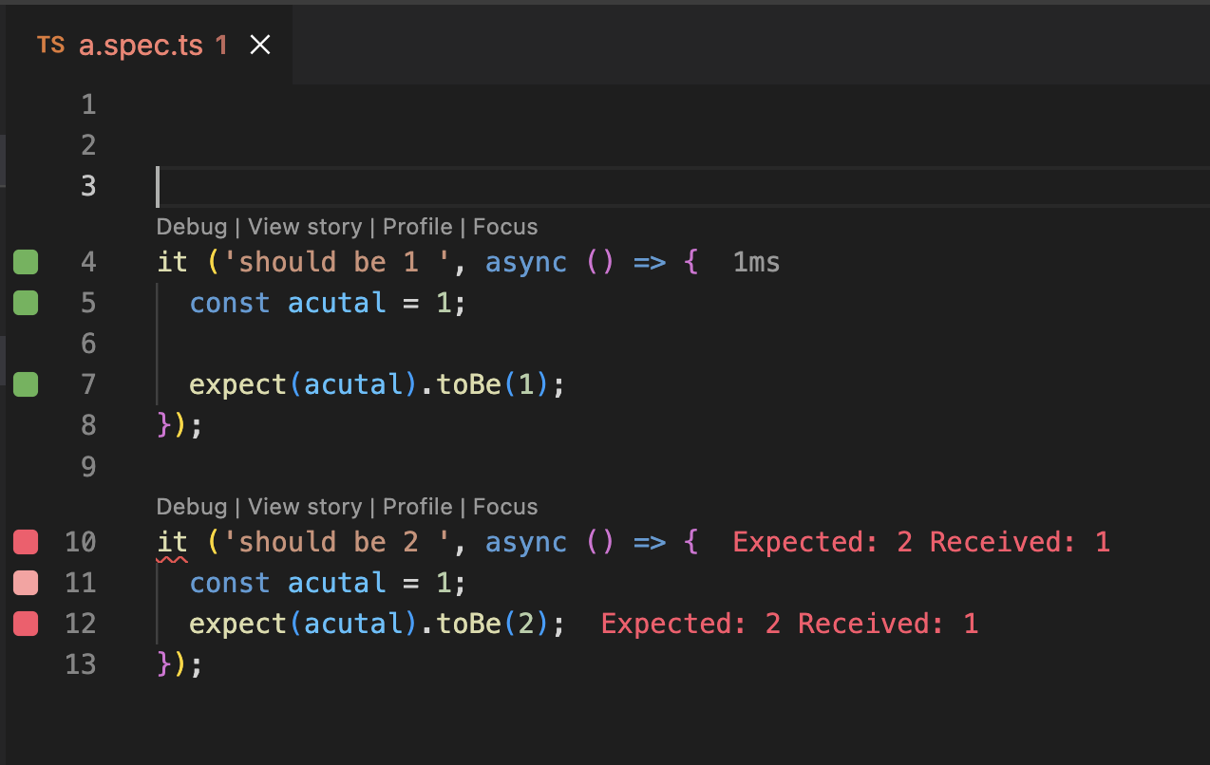Click the red error gutter icon on line 12
Screen dimensions: 1210x765
point(26,624)
